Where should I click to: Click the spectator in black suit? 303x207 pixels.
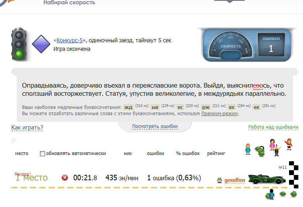tap(277, 150)
